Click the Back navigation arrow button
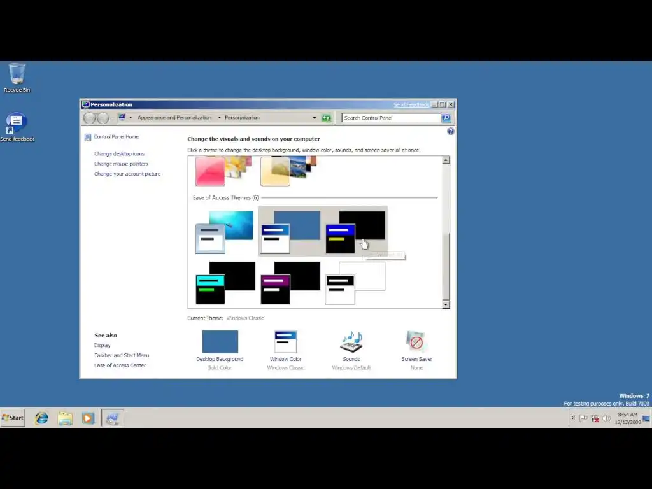Screen dimensions: 652x489 [x=89, y=118]
